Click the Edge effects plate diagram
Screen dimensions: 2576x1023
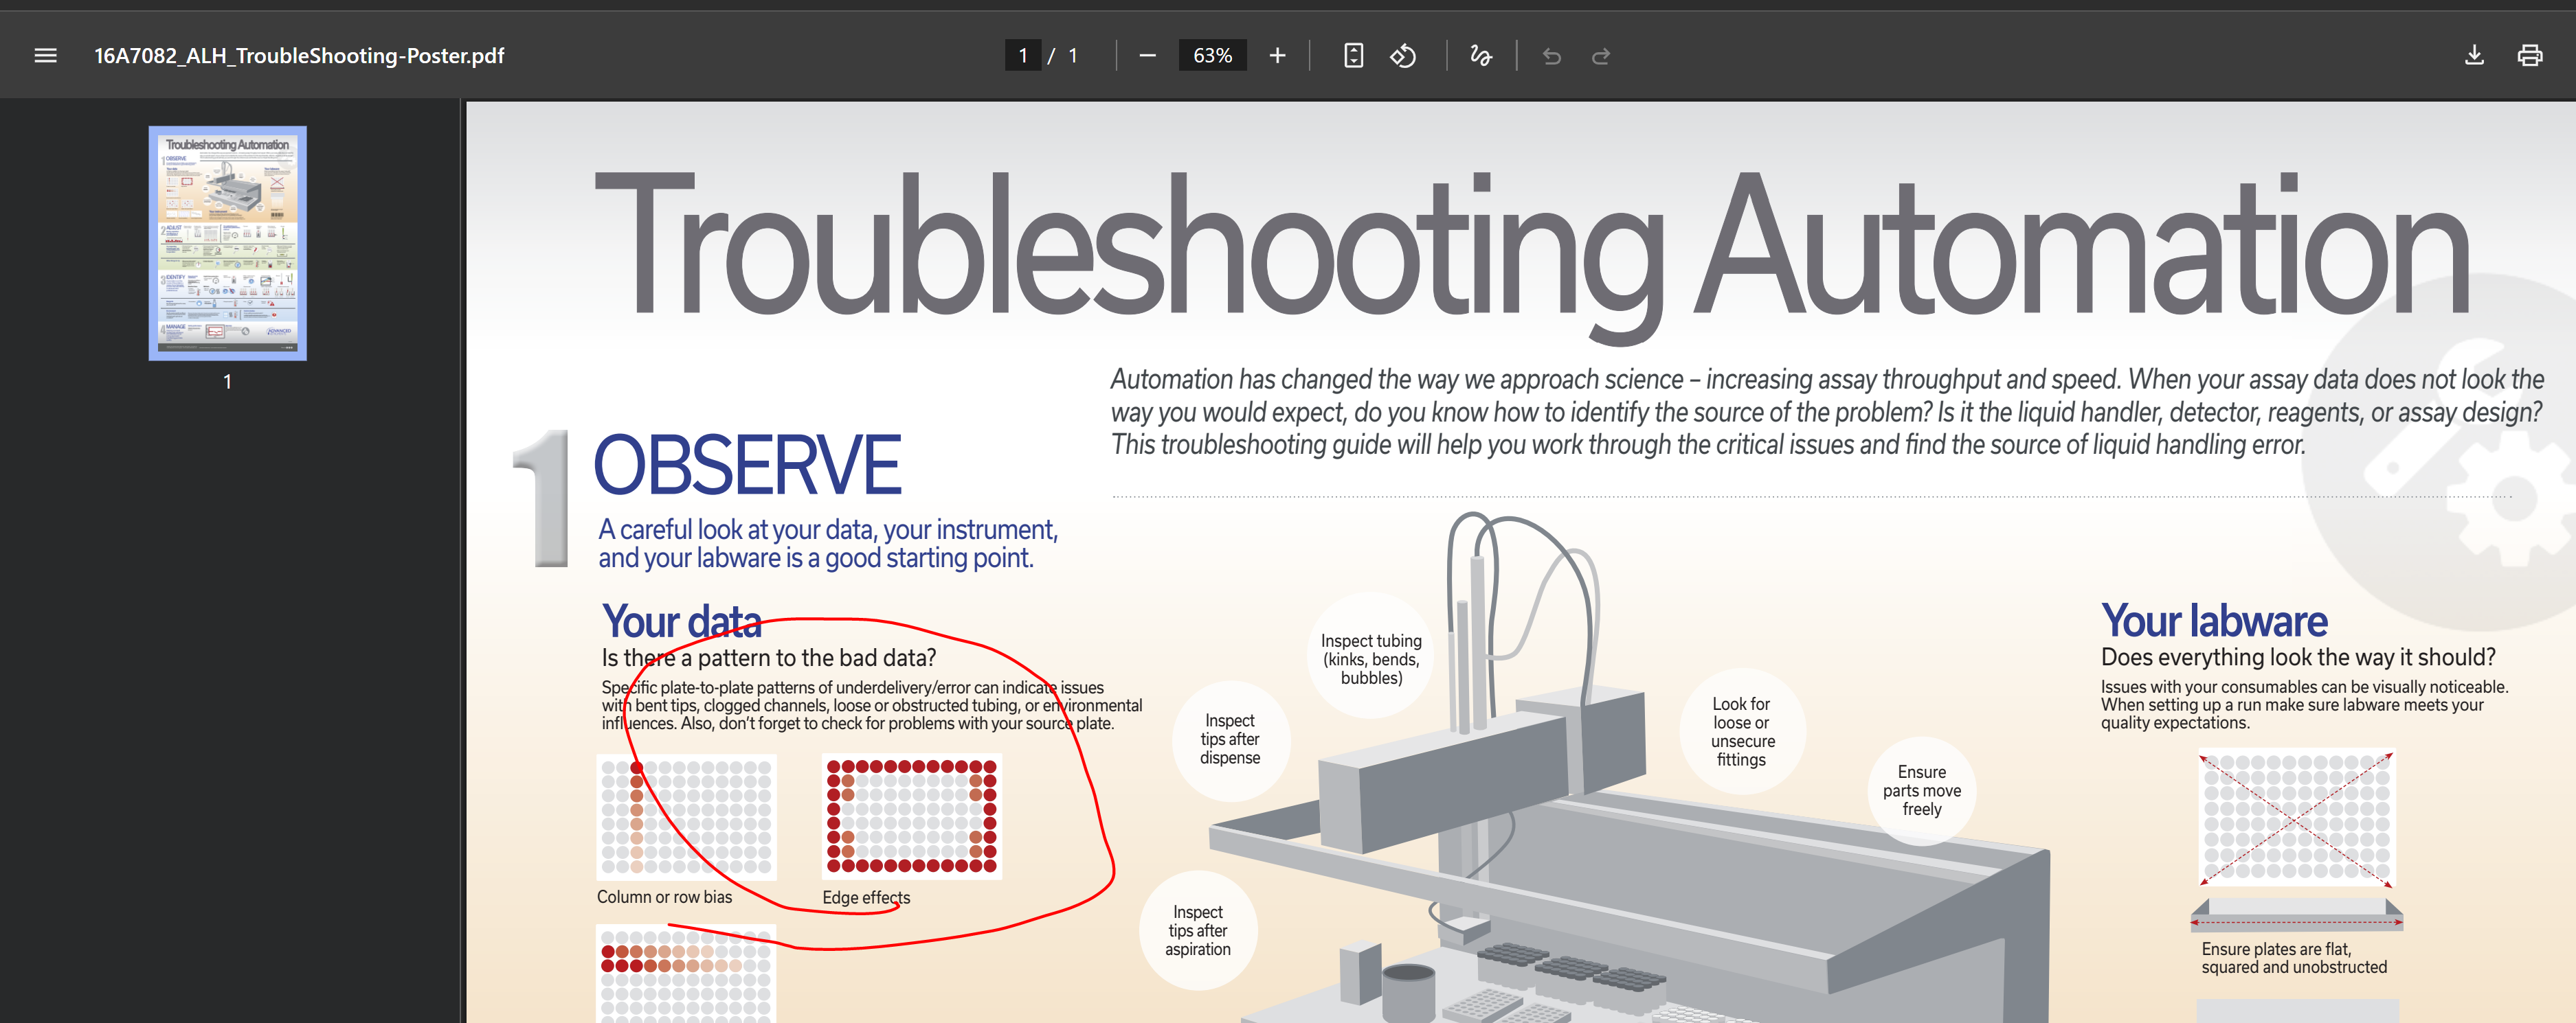(x=911, y=816)
